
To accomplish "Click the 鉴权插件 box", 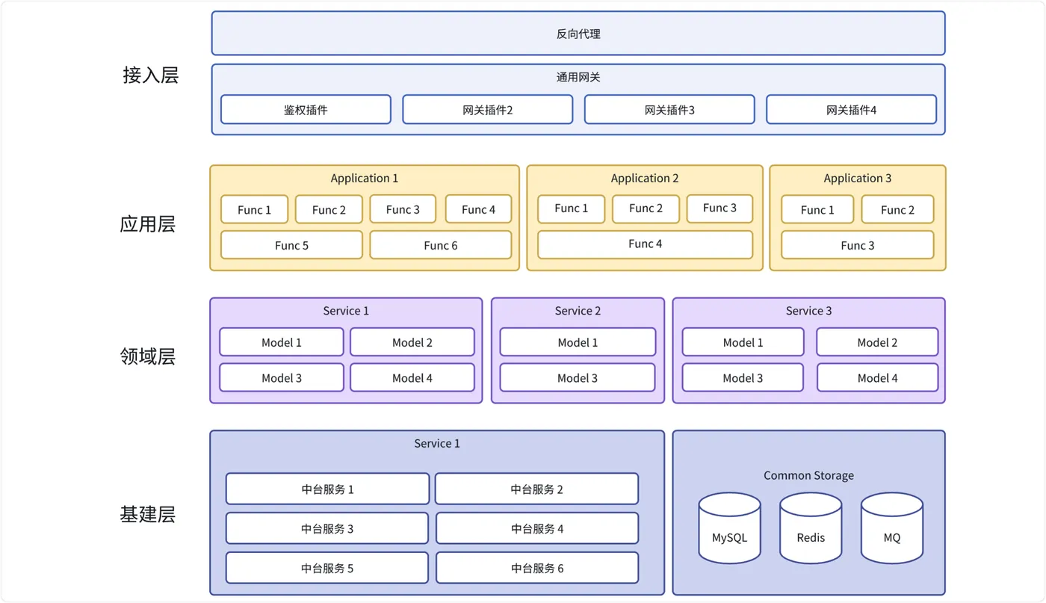I will click(306, 110).
